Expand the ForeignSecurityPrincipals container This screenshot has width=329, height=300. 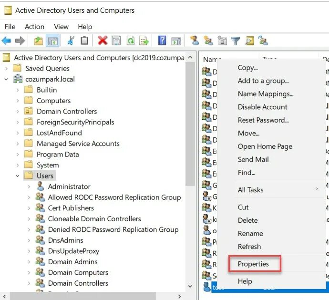point(18,122)
